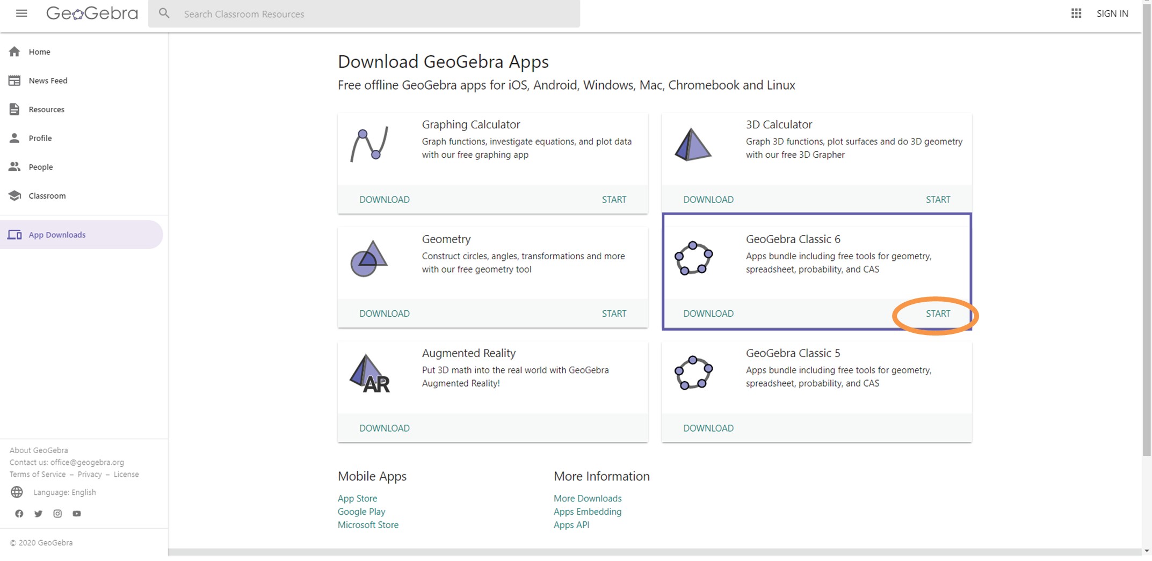This screenshot has width=1152, height=561.
Task: Click the GeoGebra Classic 5 icon
Action: [693, 373]
